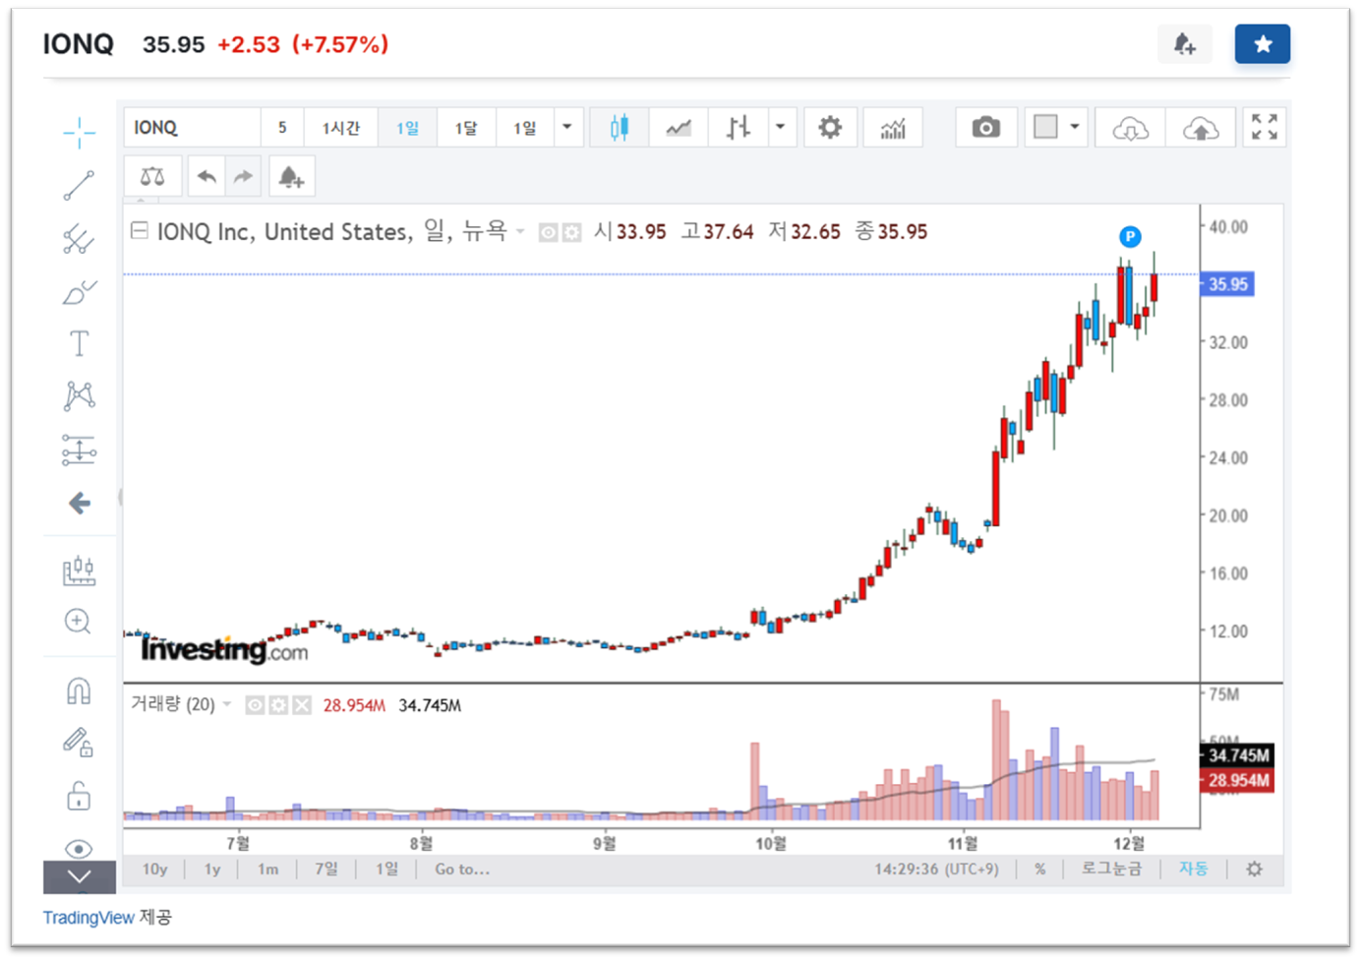The height and width of the screenshot is (961, 1361).
Task: Open volume indicator settings gear
Action: (278, 705)
